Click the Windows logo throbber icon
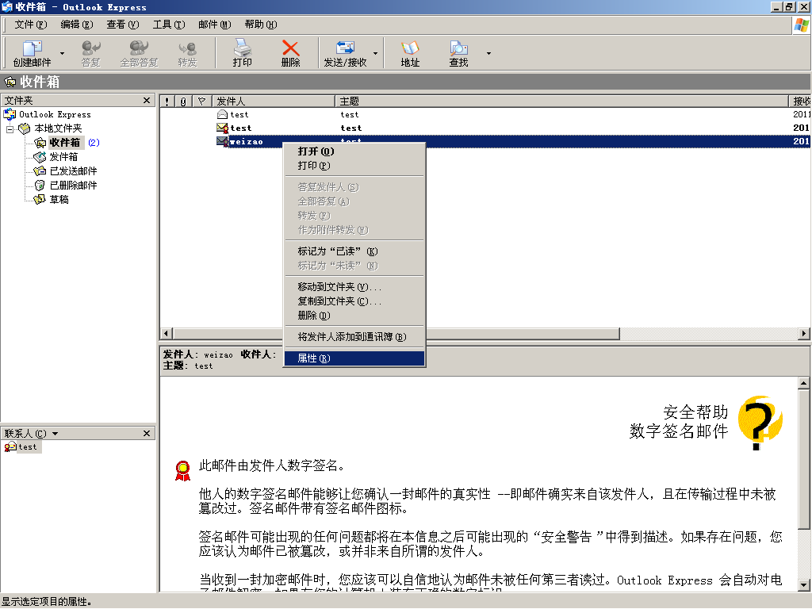The height and width of the screenshot is (609, 812). 802,25
